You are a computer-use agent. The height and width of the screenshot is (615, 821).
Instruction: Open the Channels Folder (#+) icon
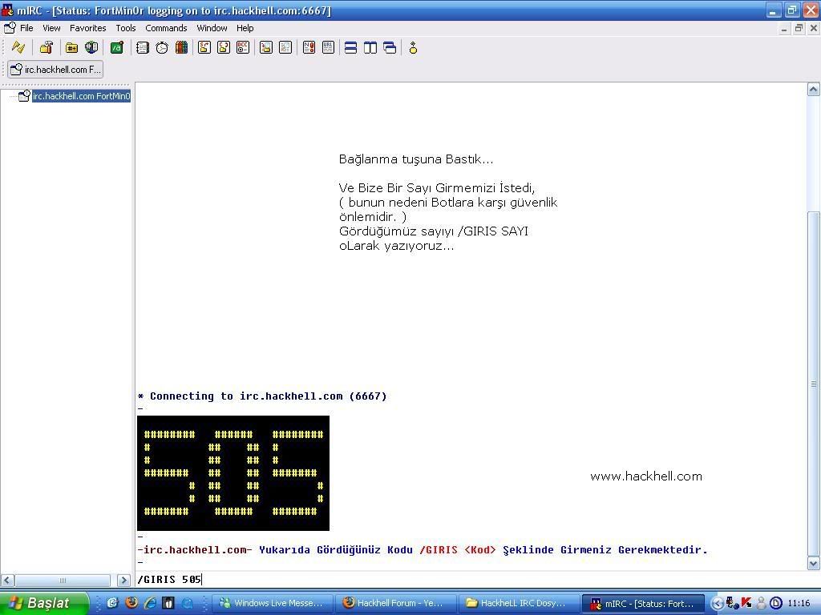coord(71,47)
